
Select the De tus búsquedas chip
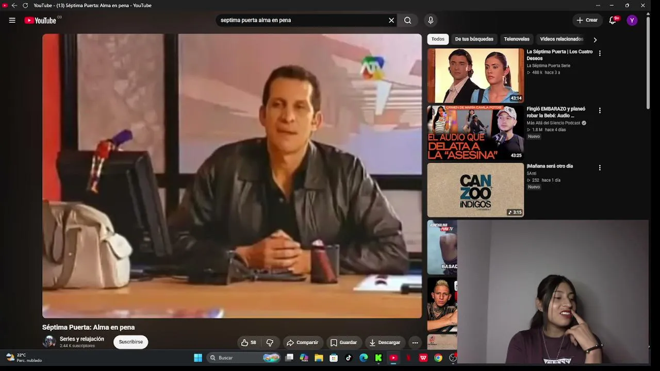(474, 39)
